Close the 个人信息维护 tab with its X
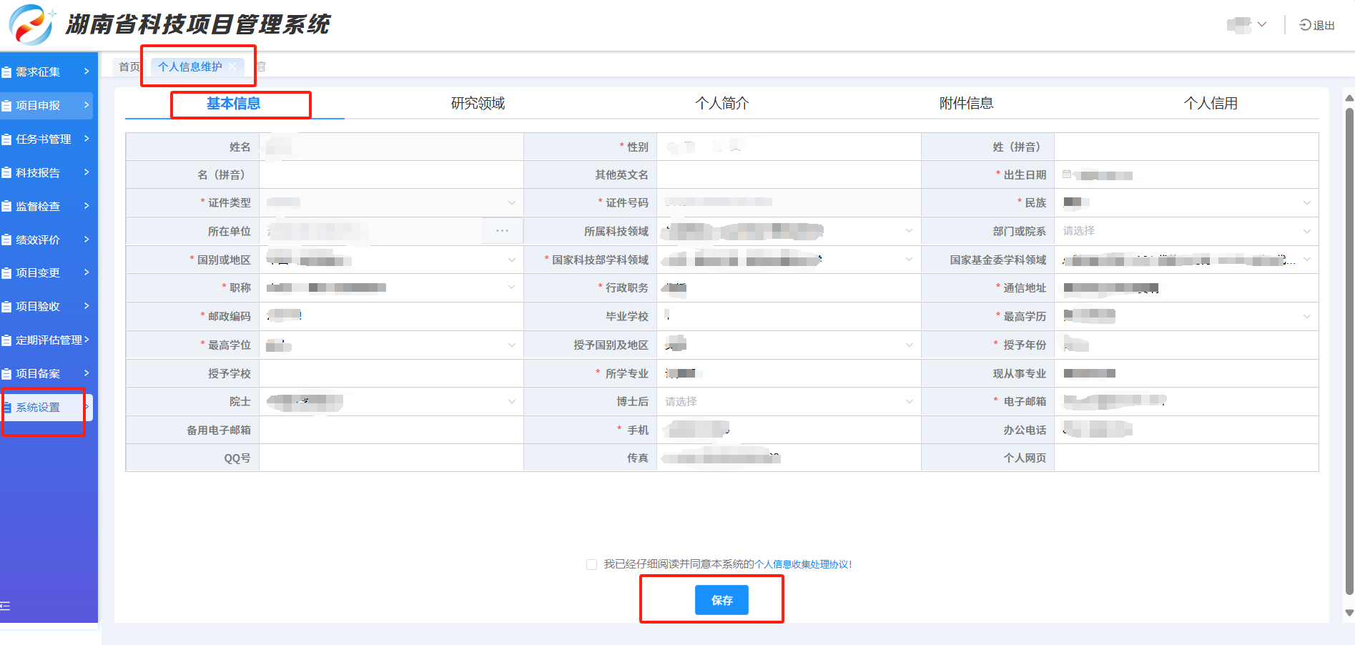The width and height of the screenshot is (1355, 645). point(233,67)
